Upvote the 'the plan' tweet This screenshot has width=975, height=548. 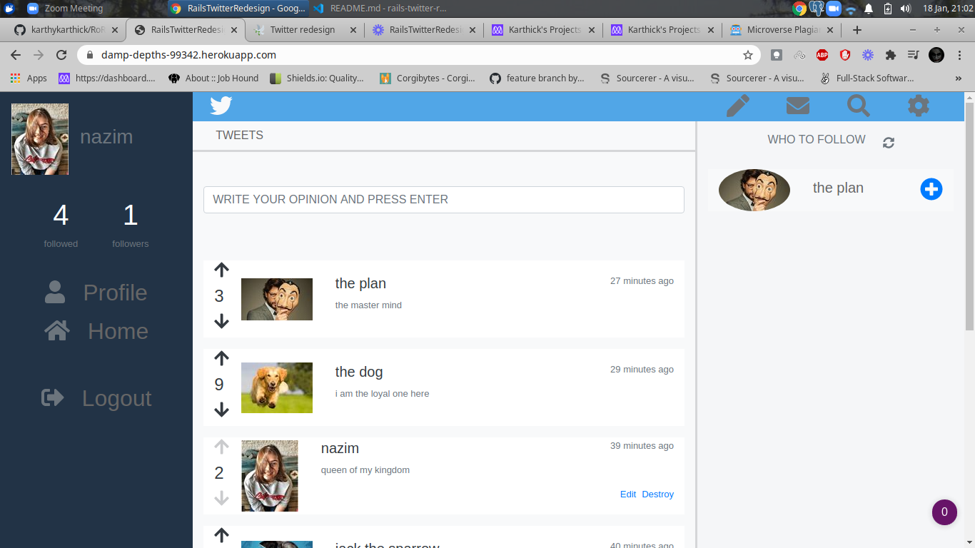point(221,270)
